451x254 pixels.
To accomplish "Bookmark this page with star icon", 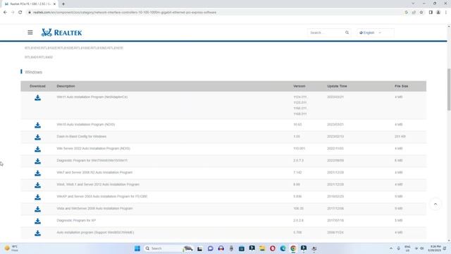I will (x=421, y=13).
